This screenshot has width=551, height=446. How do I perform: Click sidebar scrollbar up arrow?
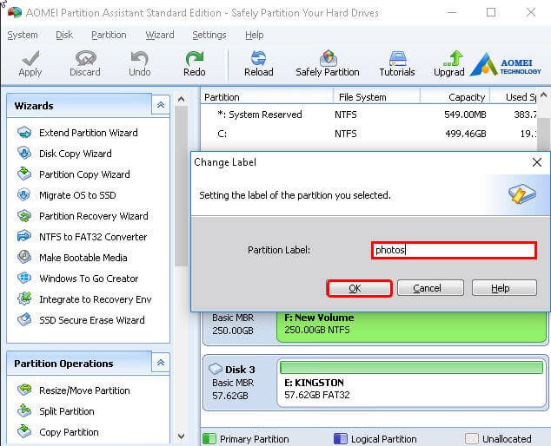(181, 99)
